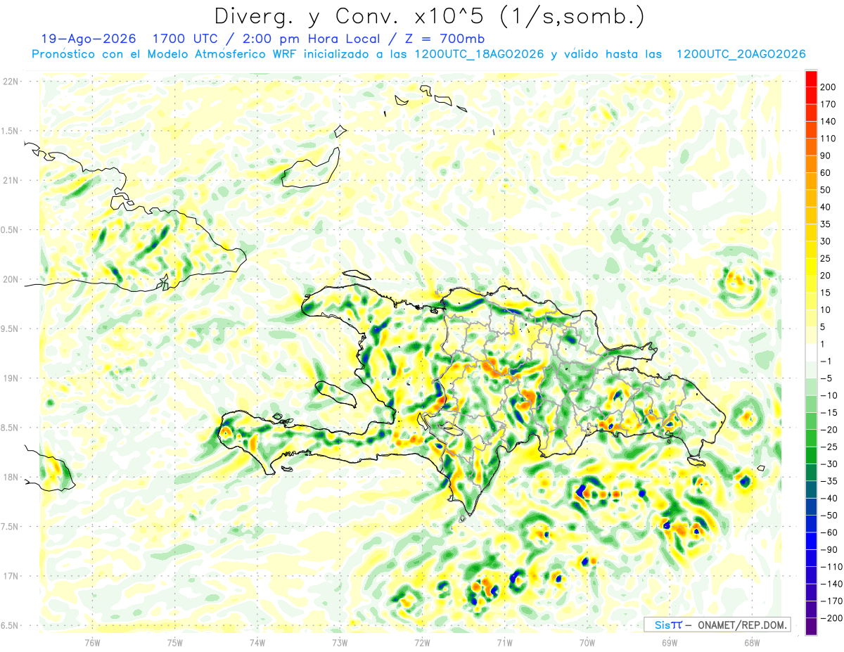Click the 72W longitude label
844x652 pixels.
tap(422, 642)
